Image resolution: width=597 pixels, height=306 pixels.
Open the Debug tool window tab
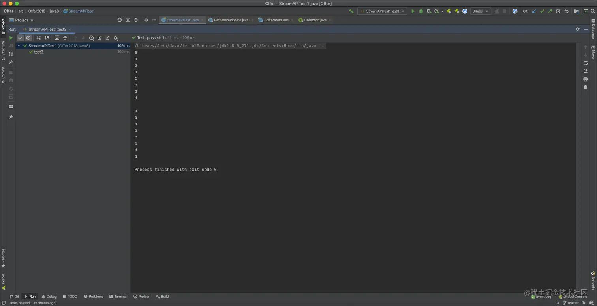[x=49, y=296]
